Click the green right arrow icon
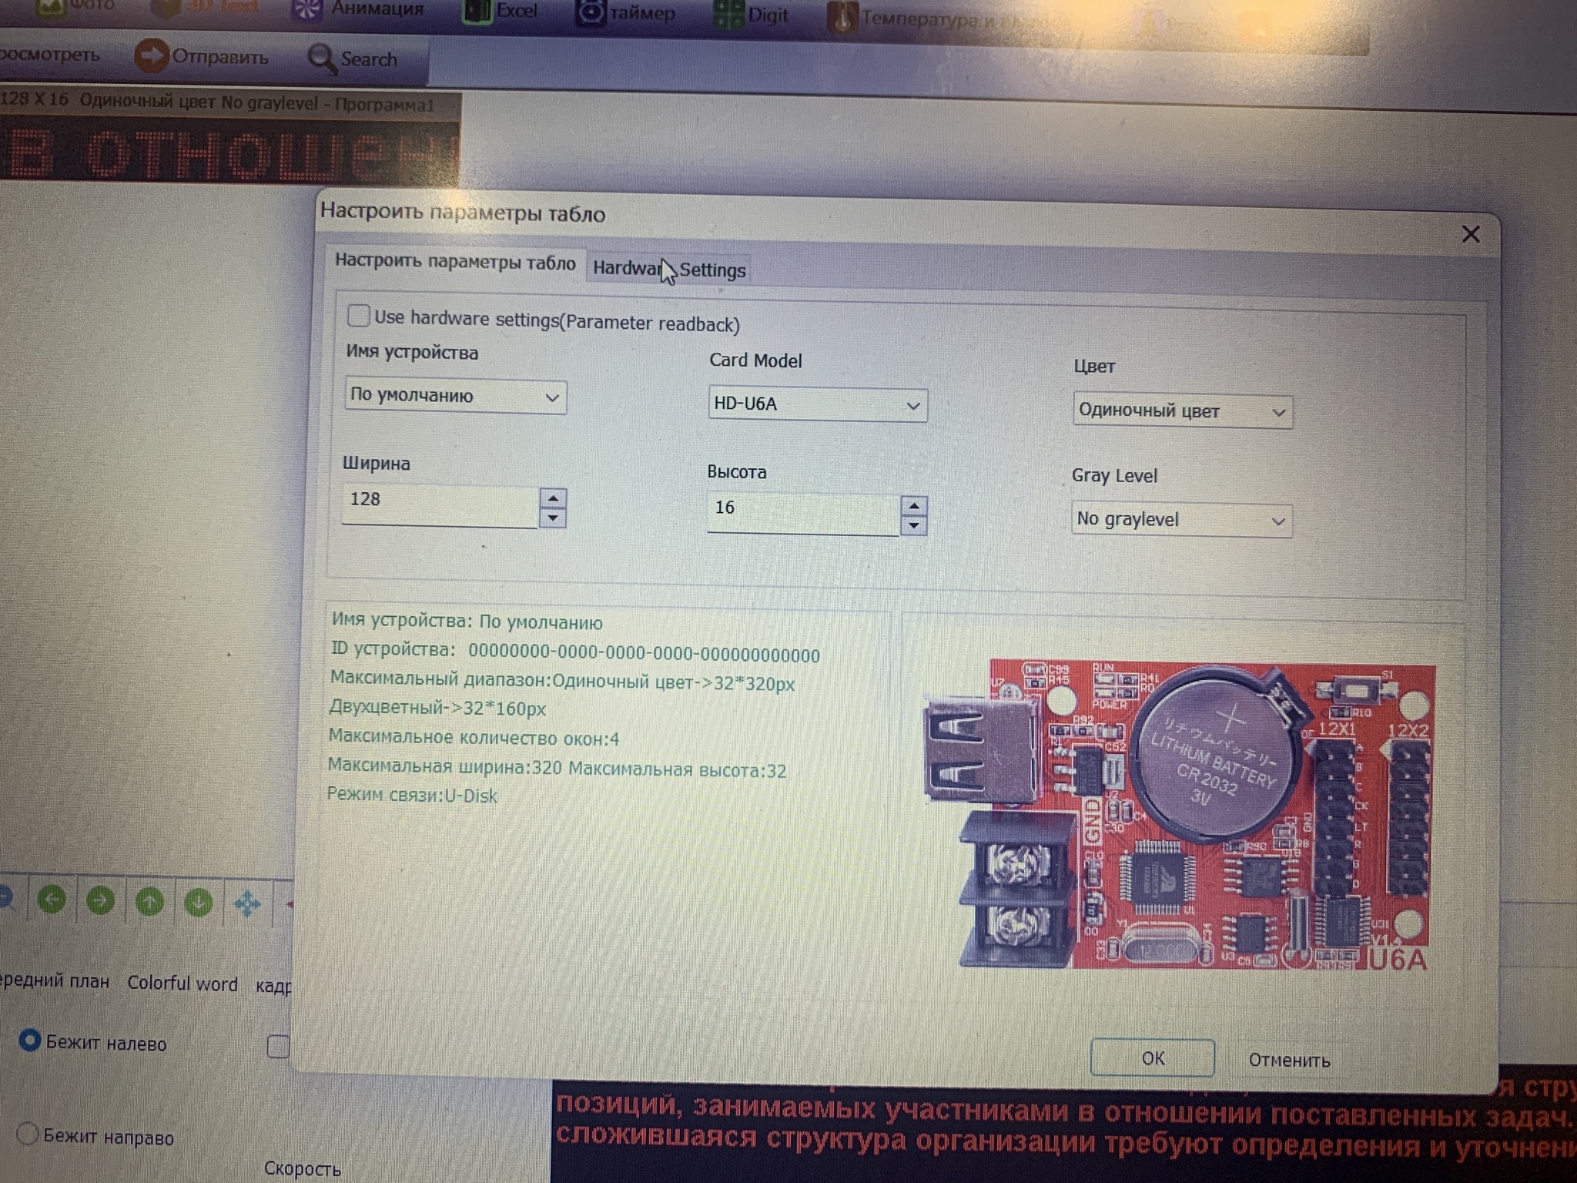The width and height of the screenshot is (1577, 1183). pos(100,900)
